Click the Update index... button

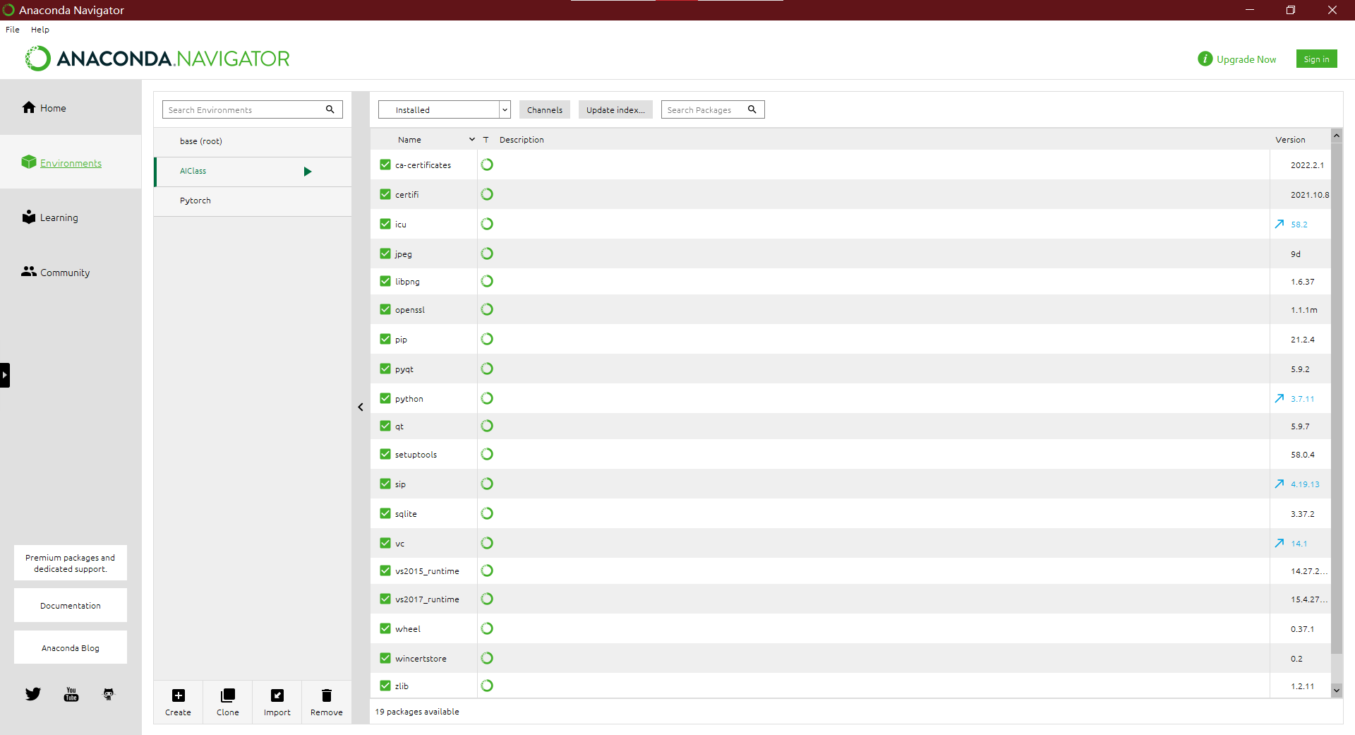point(615,109)
